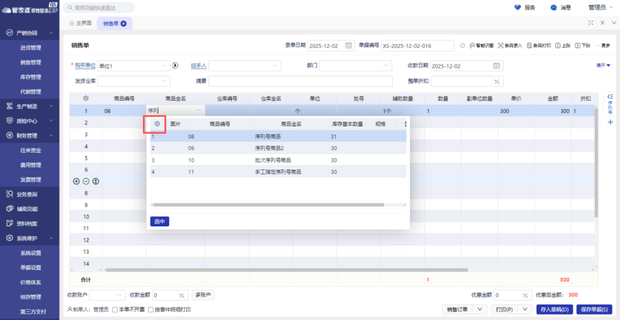Expand the 质检中心 sidebar section
620x320 pixels.
coord(51,121)
